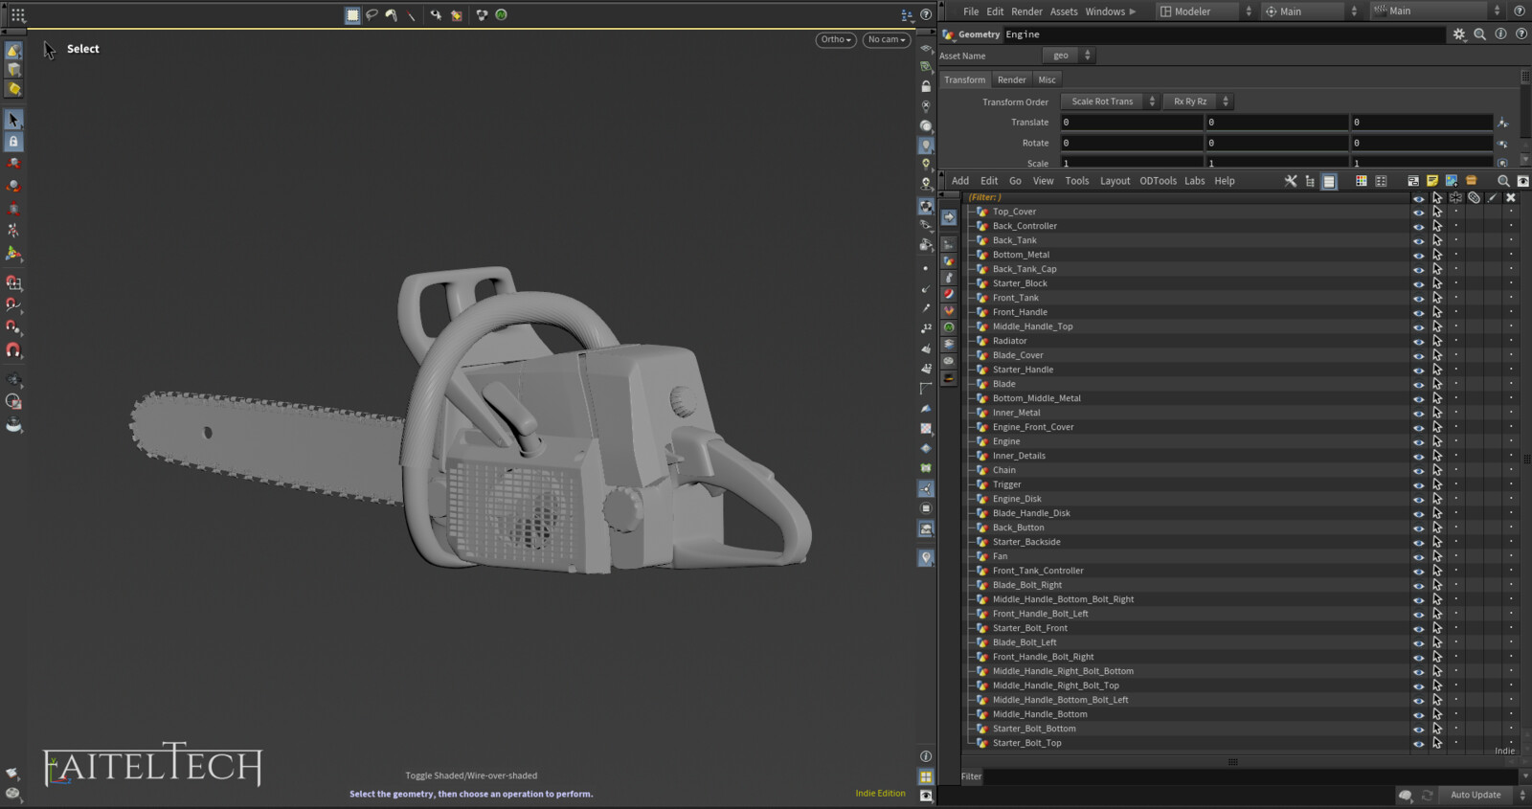Open the Assets menu
The height and width of the screenshot is (809, 1532).
[1064, 11]
